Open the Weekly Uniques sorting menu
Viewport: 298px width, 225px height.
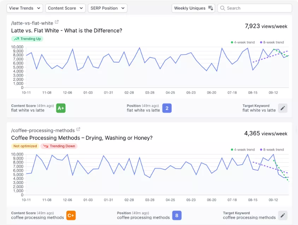tap(193, 8)
